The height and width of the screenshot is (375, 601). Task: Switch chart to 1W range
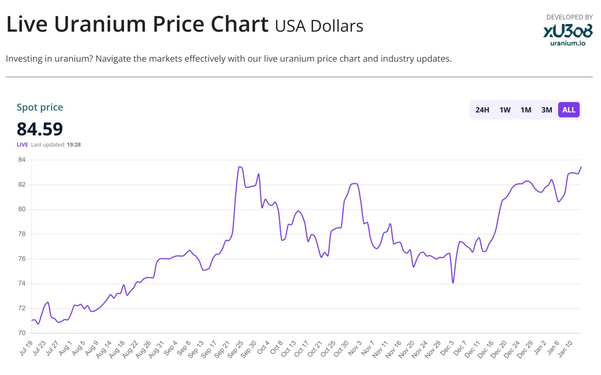[505, 110]
